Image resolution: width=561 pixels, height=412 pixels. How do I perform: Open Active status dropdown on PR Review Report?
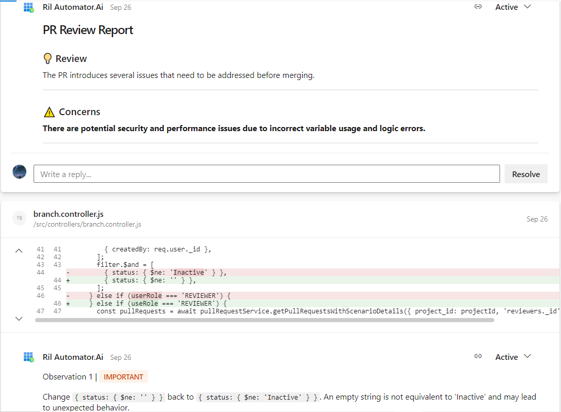point(512,7)
